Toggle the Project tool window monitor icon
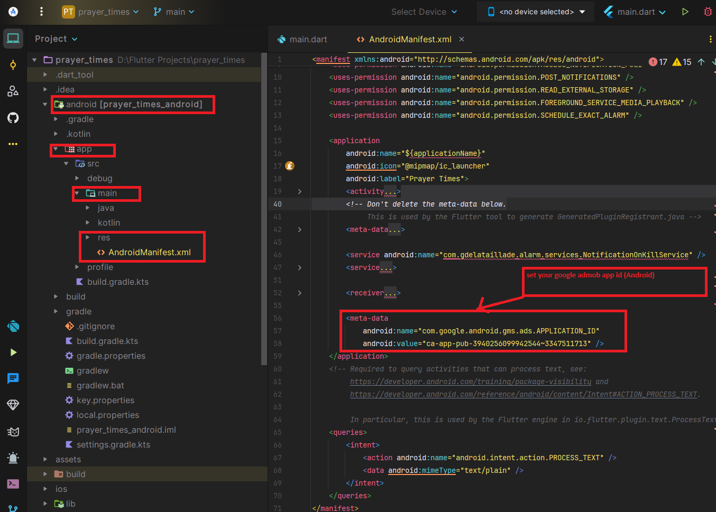716x512 pixels. coord(13,38)
